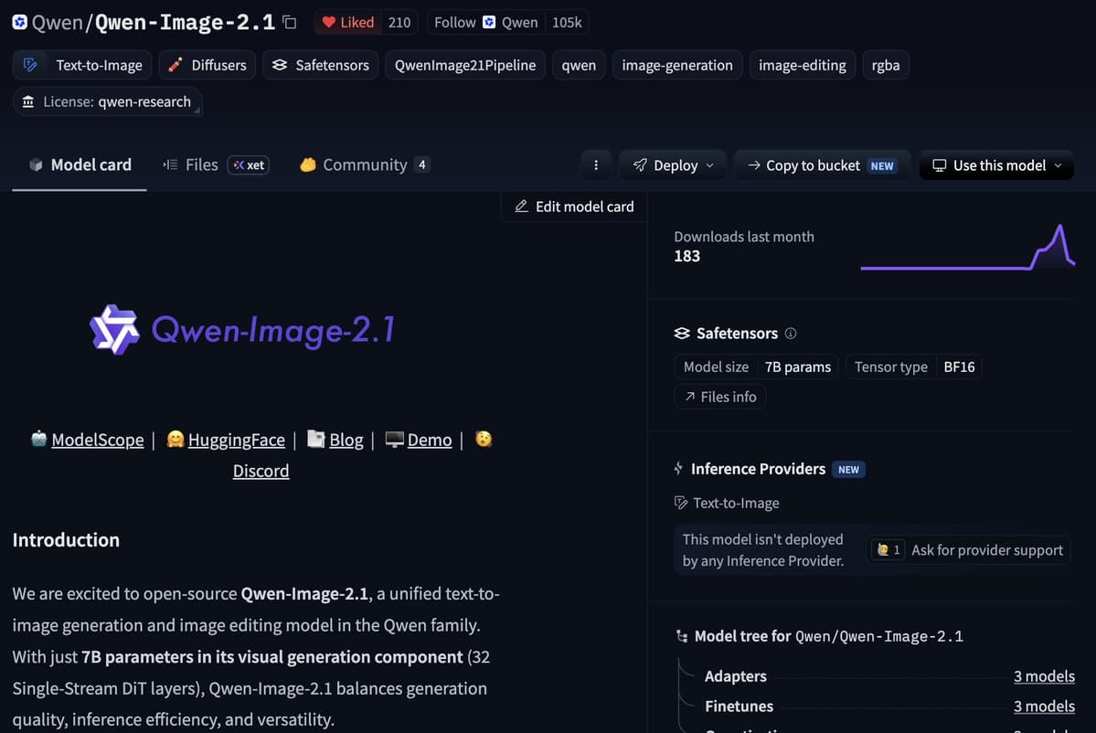Screen dimensions: 1096x733
Task: Open Adapters 3 models link
Action: click(1044, 676)
